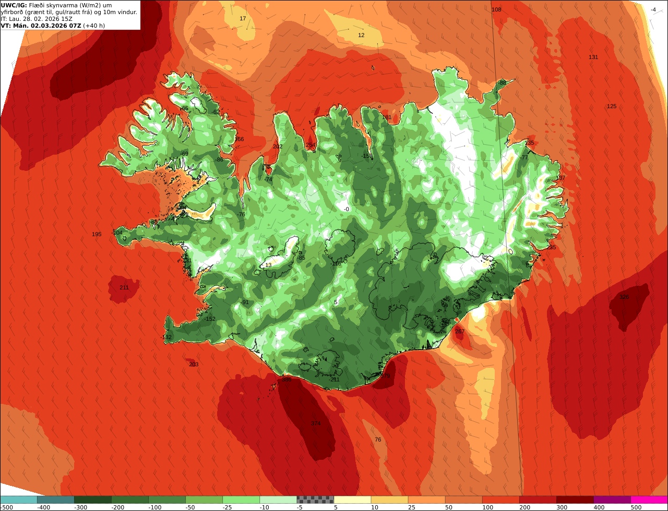The height and width of the screenshot is (511, 668).
Task: Click the legend label '-25'
Action: (228, 507)
